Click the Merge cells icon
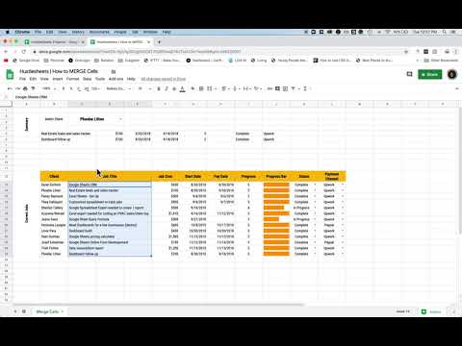This screenshot has width=462, height=346. tap(209, 88)
